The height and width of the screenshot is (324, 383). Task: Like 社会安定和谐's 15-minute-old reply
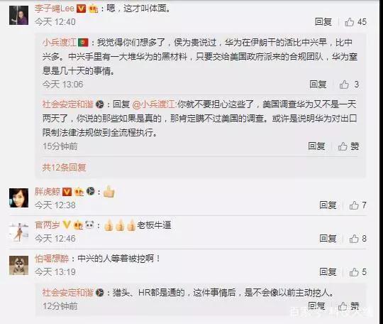[348, 146]
